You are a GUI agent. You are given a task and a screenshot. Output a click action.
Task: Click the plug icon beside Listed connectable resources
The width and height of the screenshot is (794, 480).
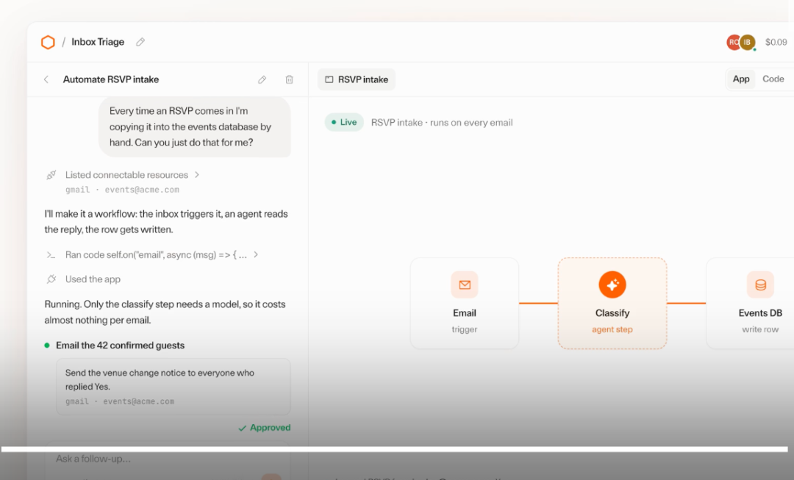point(51,175)
